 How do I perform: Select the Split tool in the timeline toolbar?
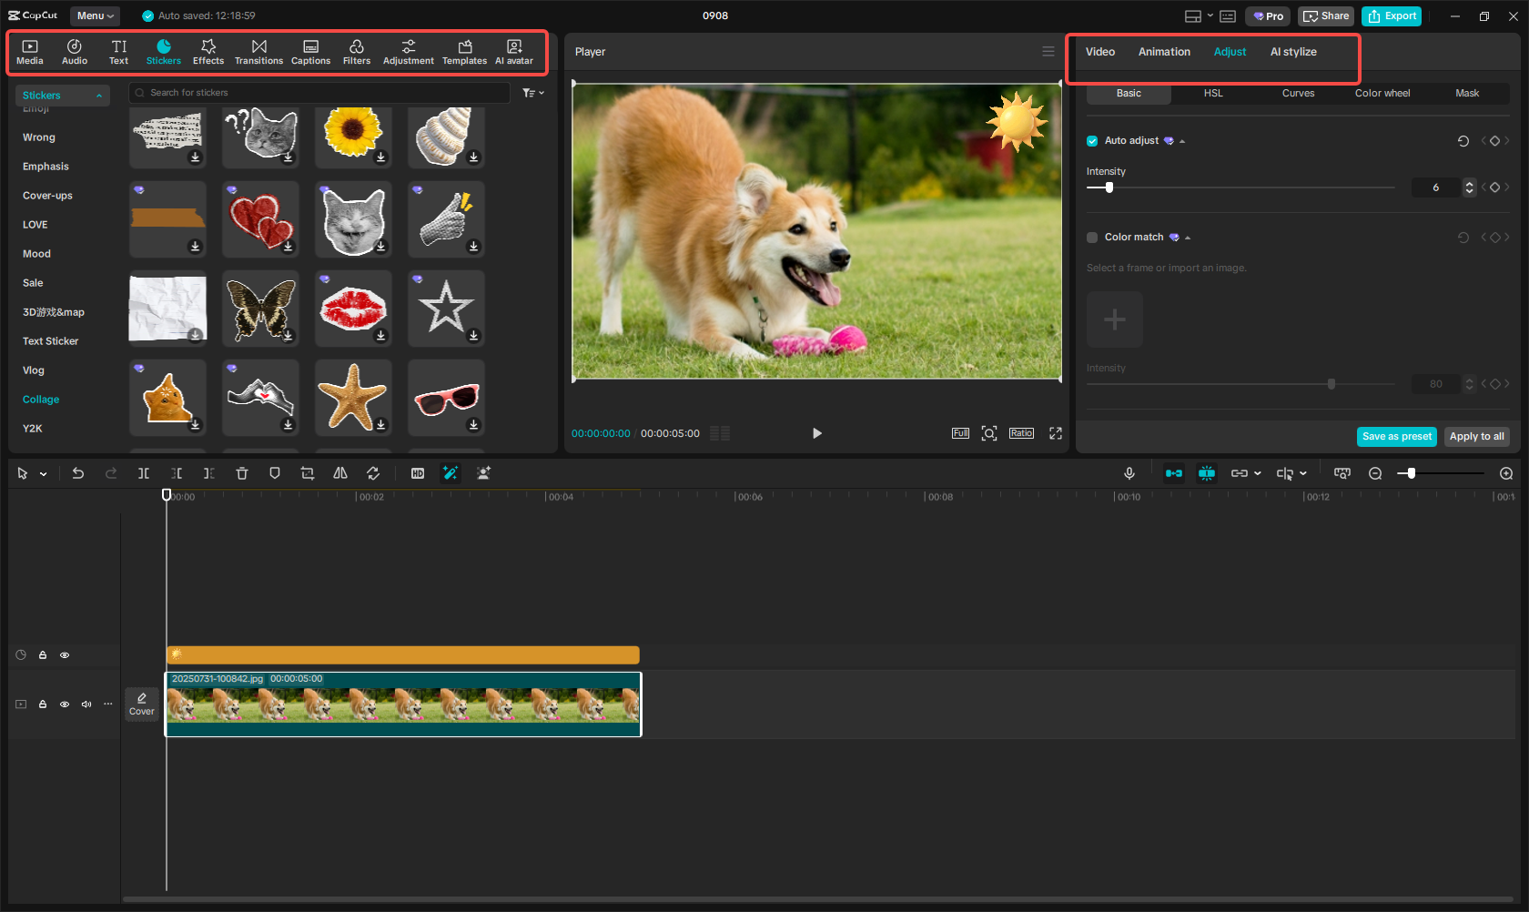click(144, 473)
